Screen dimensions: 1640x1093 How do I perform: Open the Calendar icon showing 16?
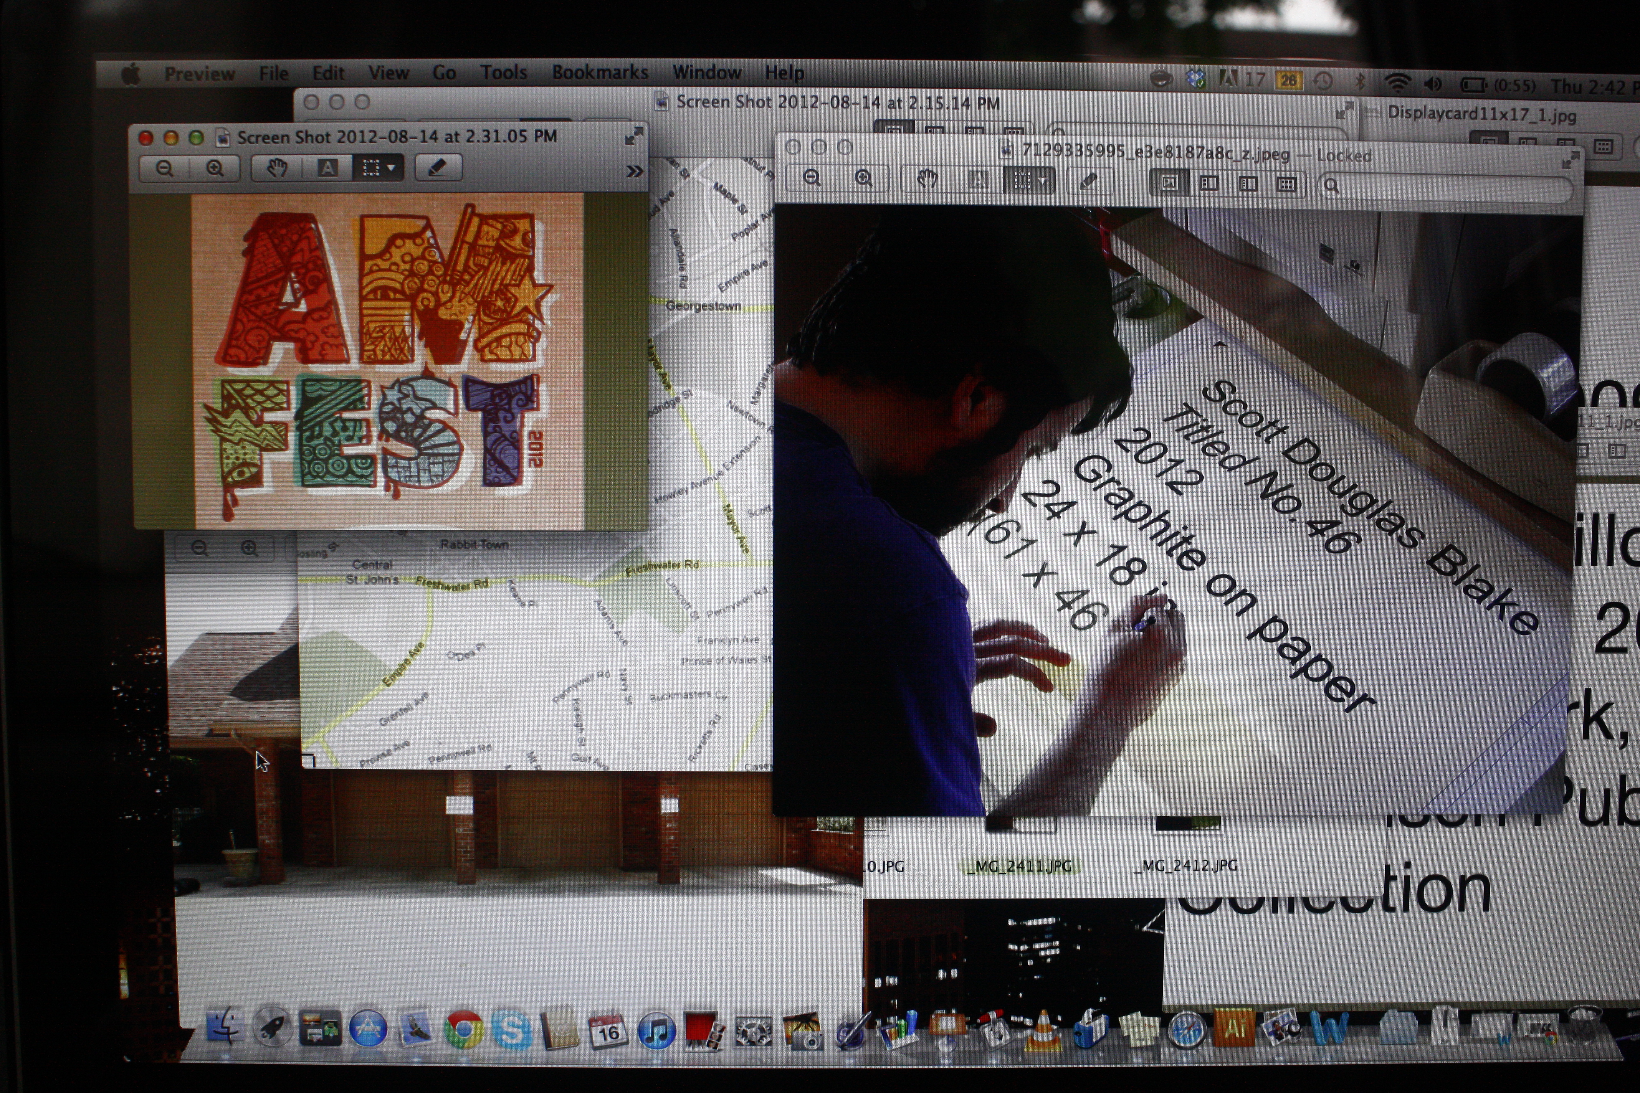(x=607, y=1030)
